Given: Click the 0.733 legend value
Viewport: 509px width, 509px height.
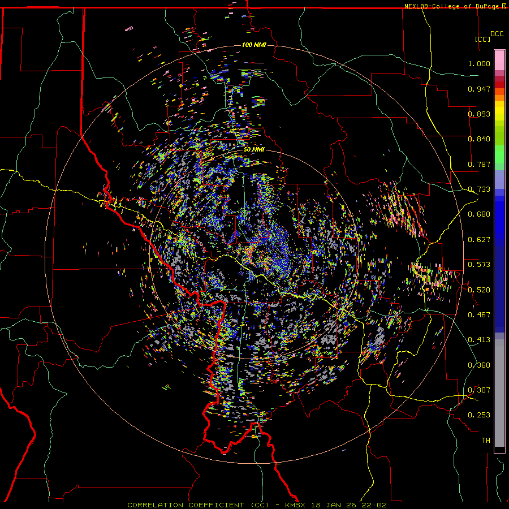Looking at the screenshot, I should point(479,189).
